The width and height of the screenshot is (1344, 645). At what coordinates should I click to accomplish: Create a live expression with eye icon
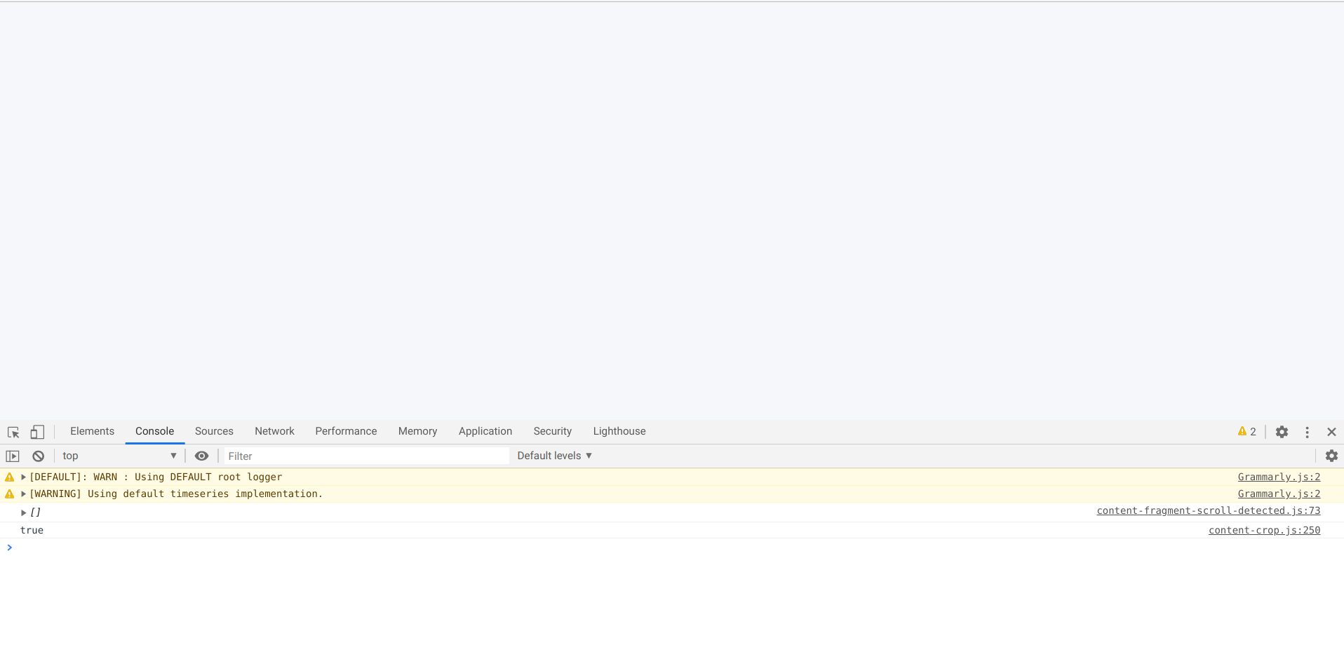tap(201, 456)
